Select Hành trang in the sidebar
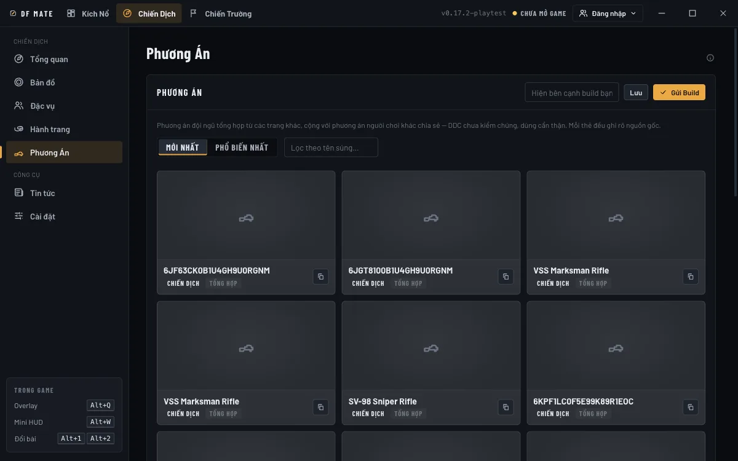The width and height of the screenshot is (738, 461). 64,129
